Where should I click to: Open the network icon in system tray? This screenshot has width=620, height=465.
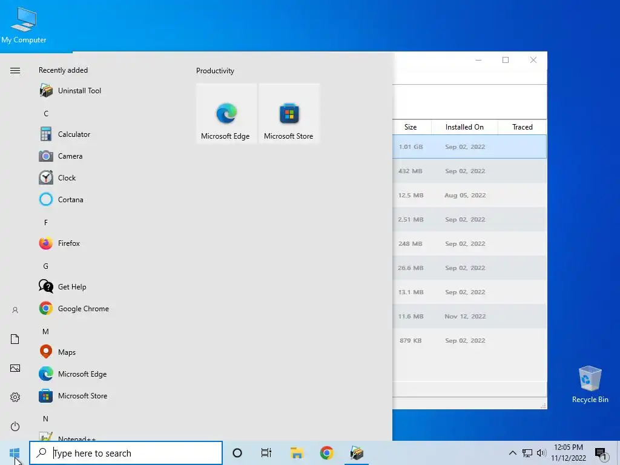[x=527, y=453]
